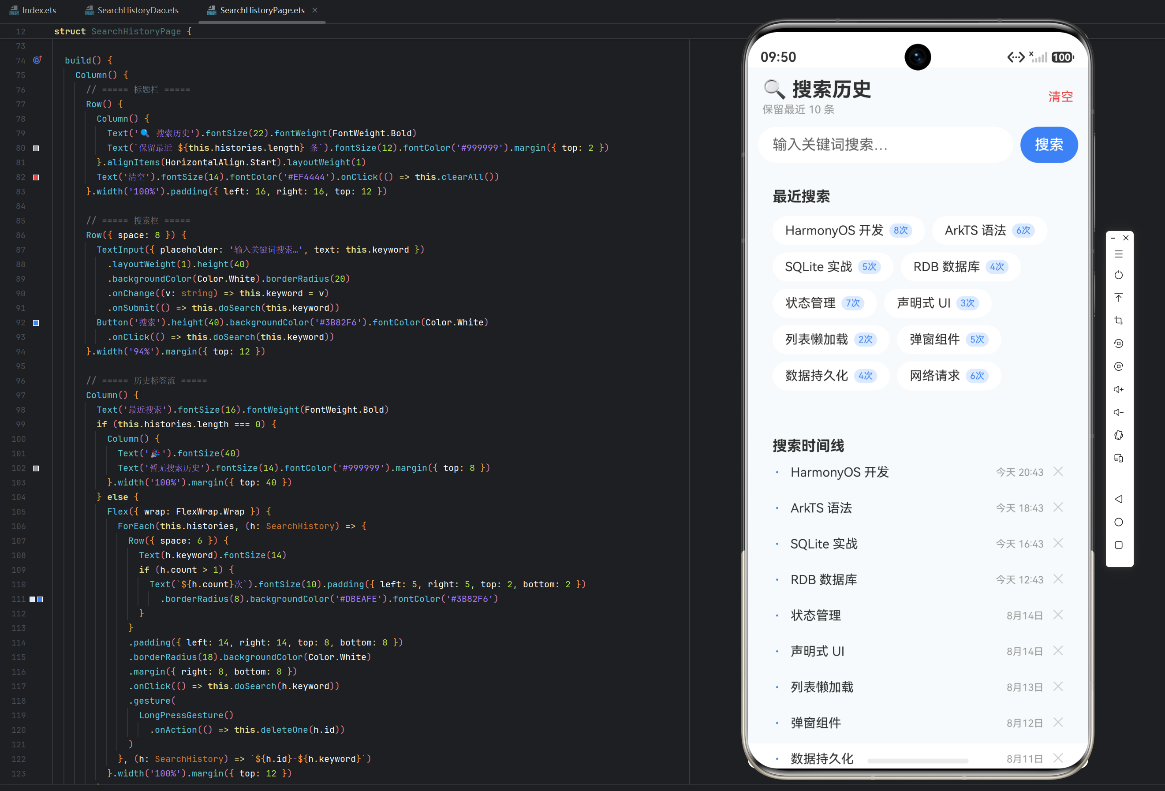
Task: Click 'FlexWrap.Wrap' on line 105
Action: [210, 511]
